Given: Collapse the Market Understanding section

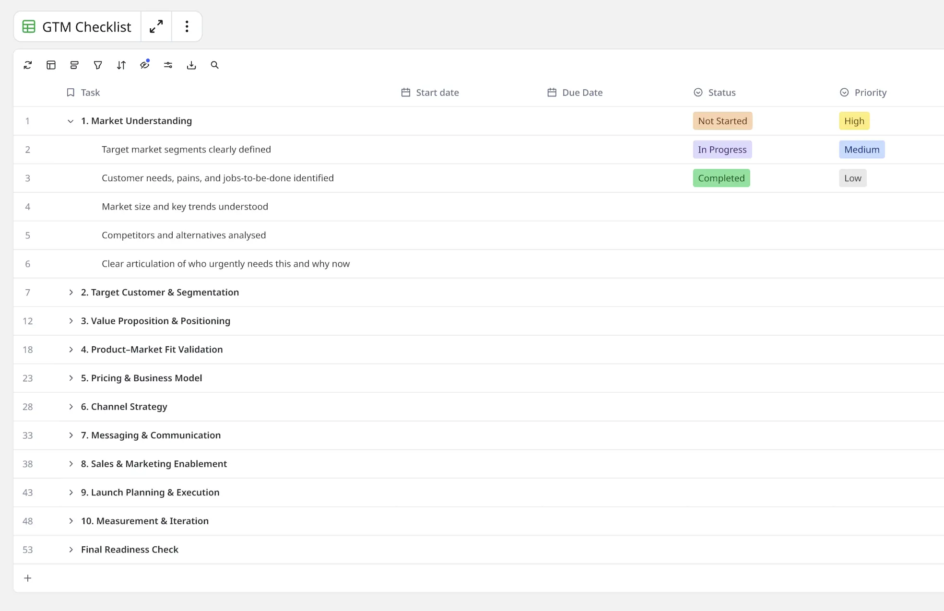Looking at the screenshot, I should pos(70,121).
